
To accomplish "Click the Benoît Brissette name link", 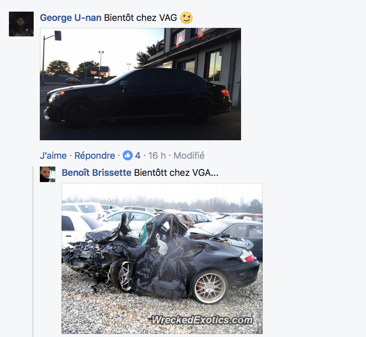I will pos(96,173).
